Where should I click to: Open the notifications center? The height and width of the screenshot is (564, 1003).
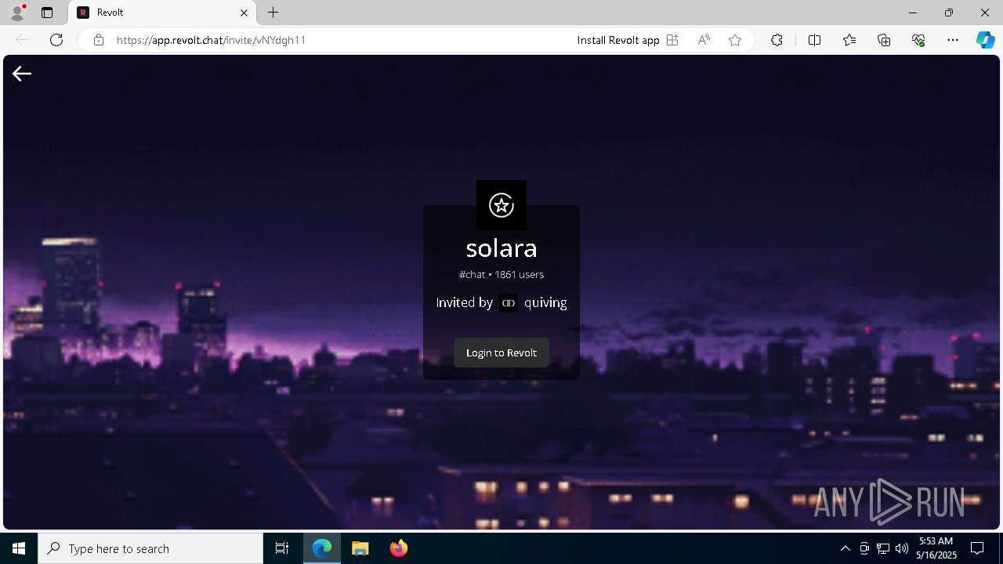(x=977, y=548)
